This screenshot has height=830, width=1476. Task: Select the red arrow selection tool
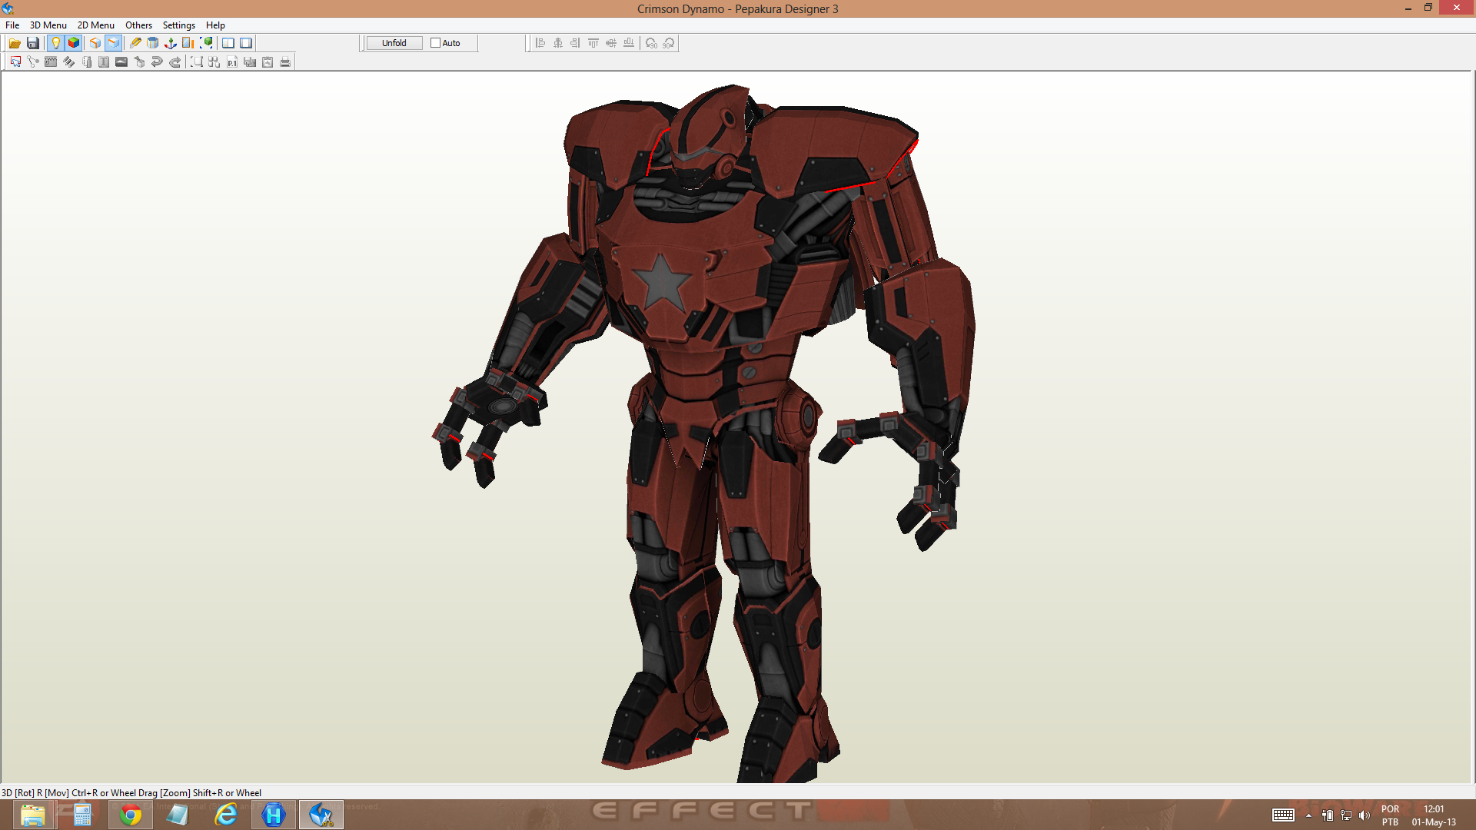[15, 62]
